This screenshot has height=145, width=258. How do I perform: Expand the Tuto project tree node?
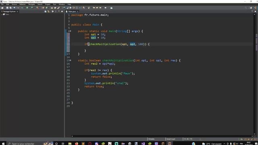point(2,14)
